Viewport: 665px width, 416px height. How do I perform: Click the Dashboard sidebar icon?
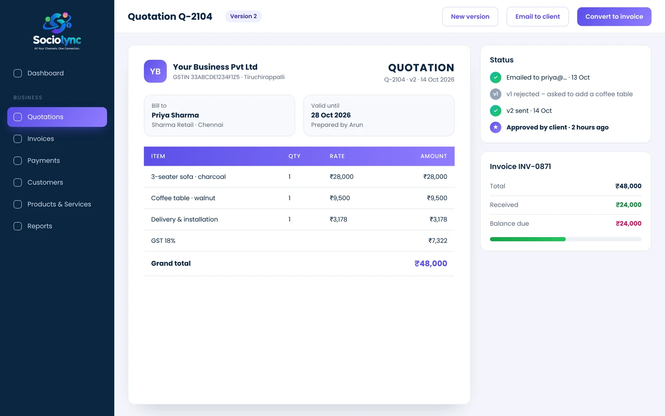(x=17, y=73)
